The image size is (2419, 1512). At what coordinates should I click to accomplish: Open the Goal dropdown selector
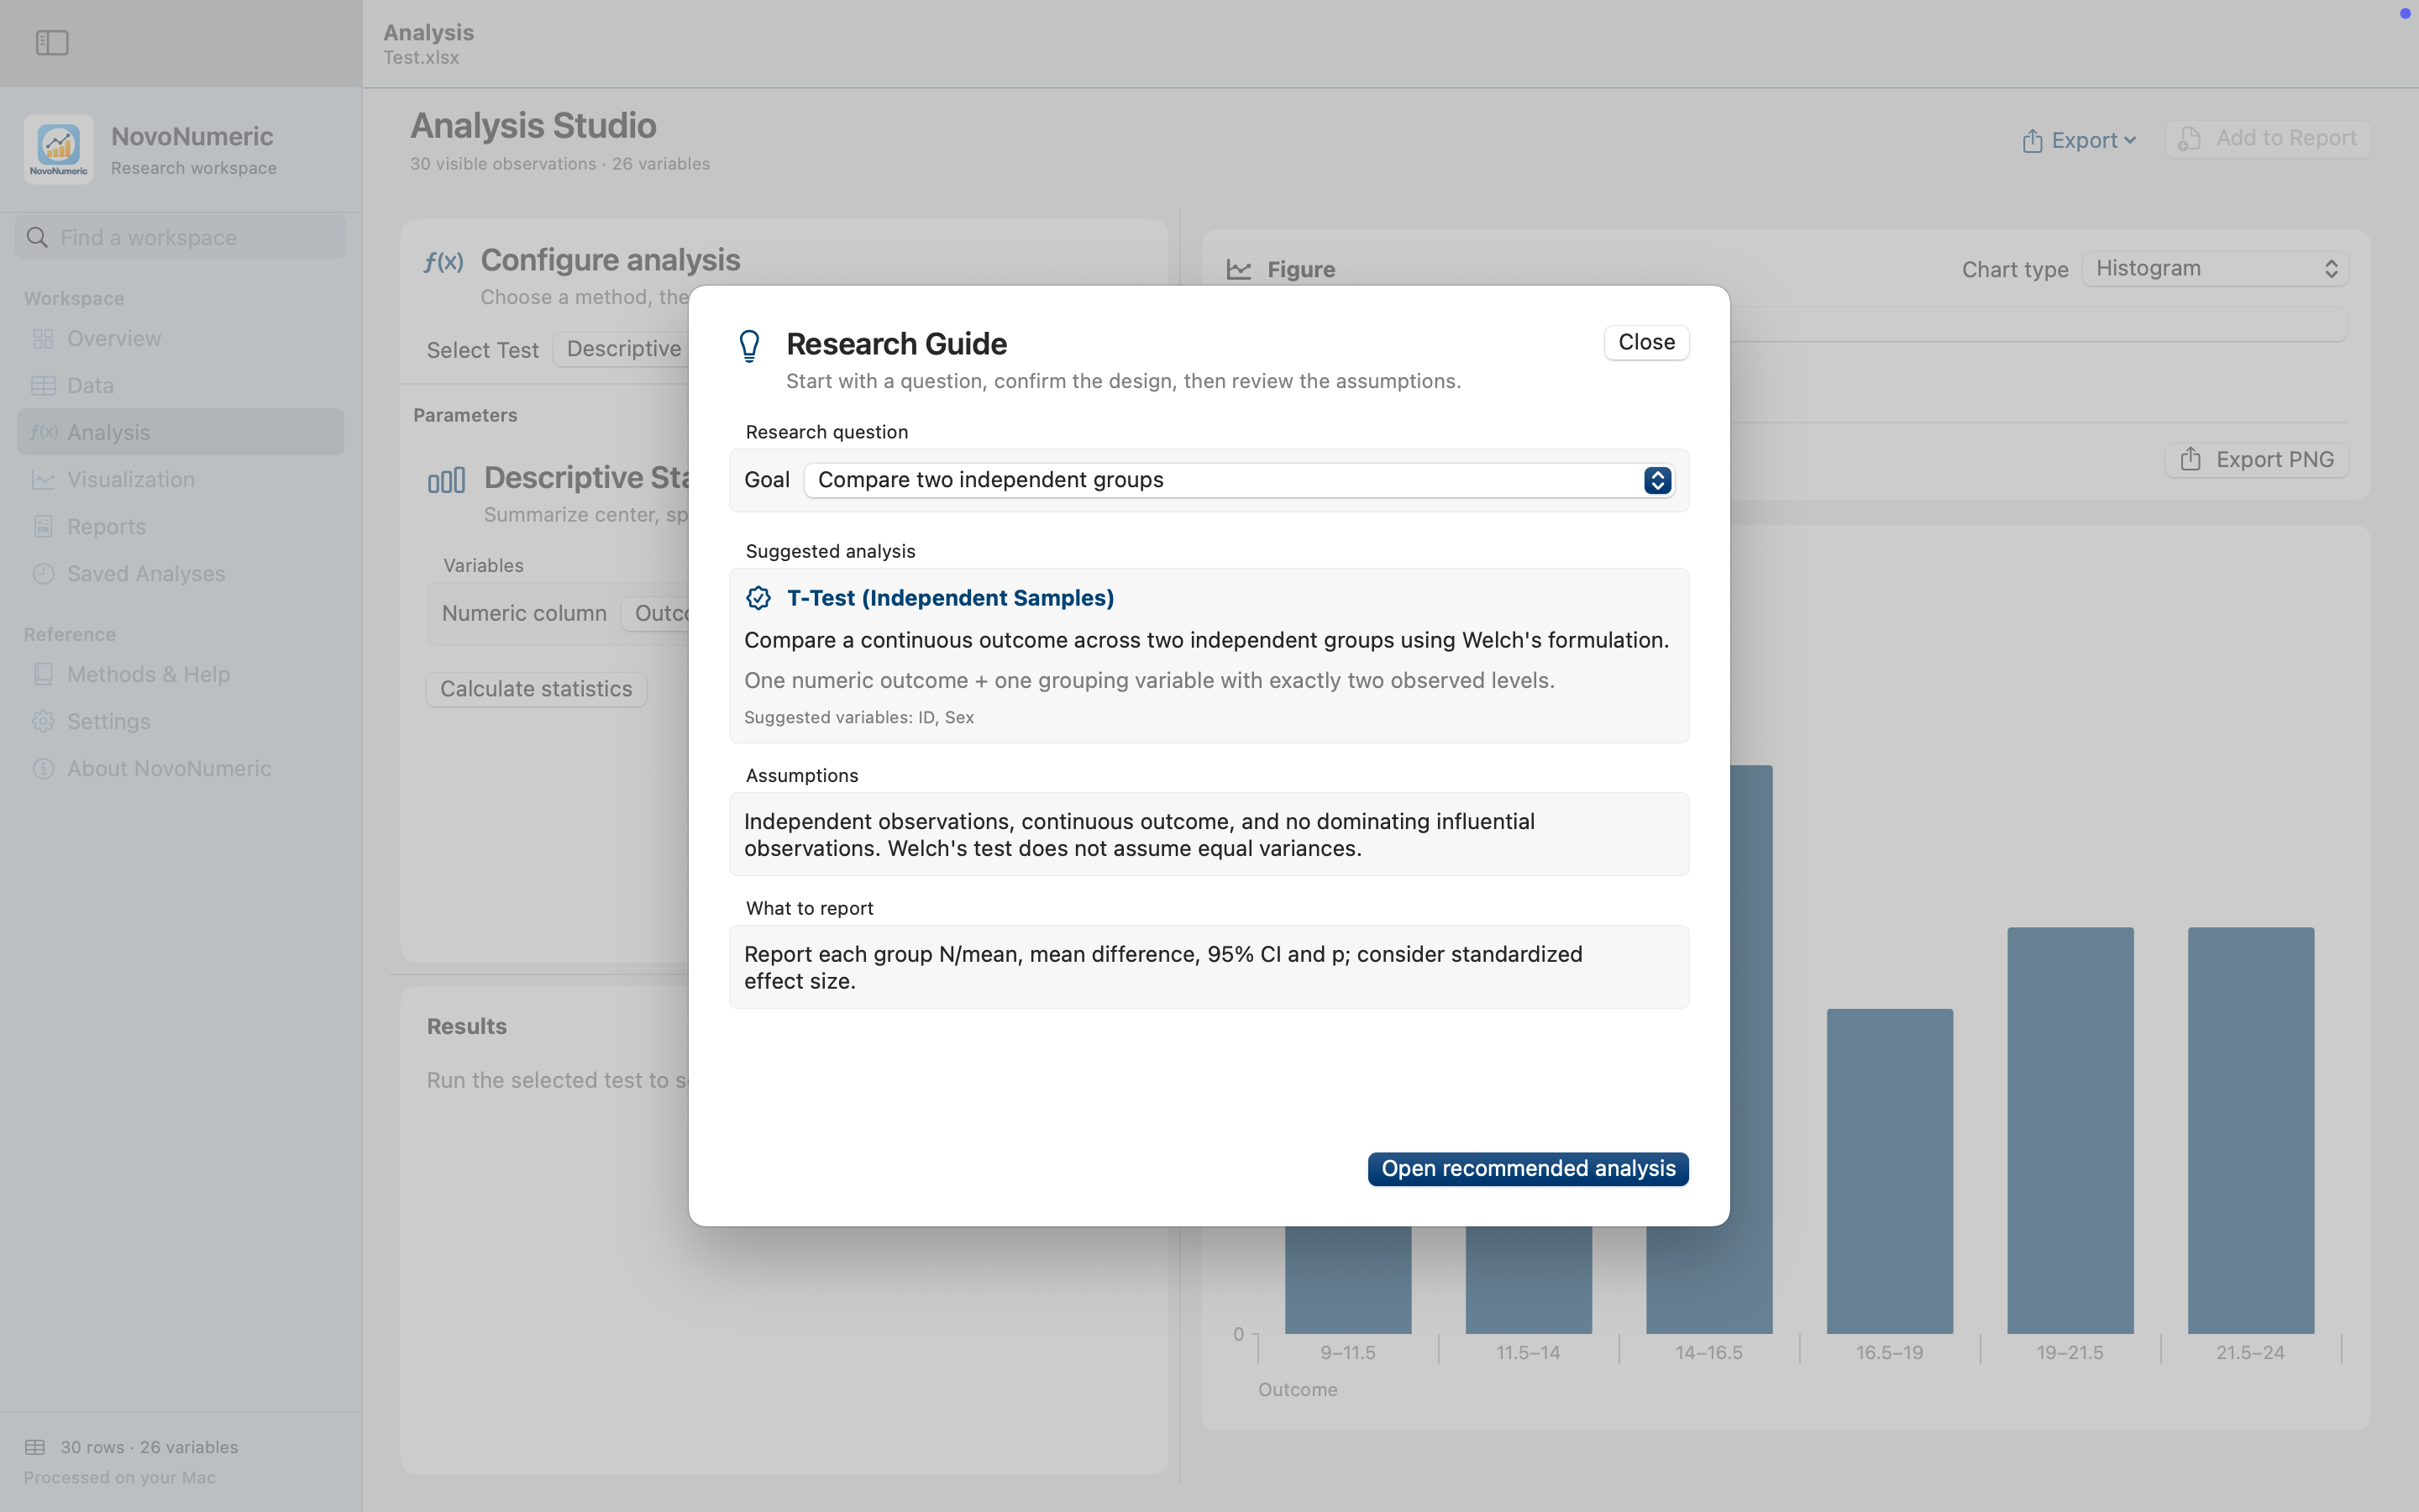(1239, 480)
